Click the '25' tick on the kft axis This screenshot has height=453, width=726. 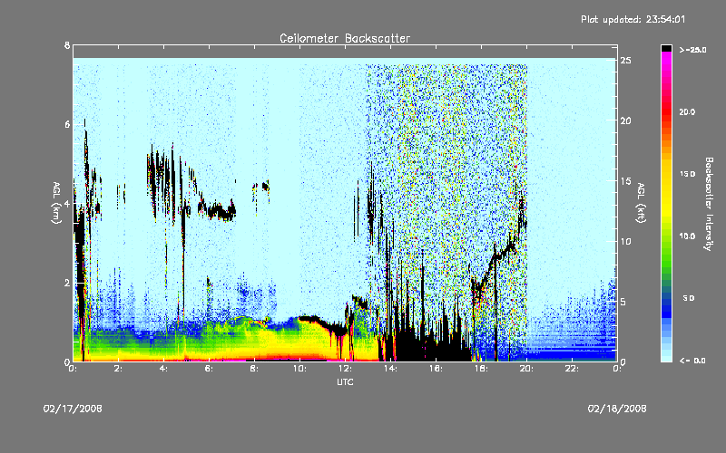pos(625,61)
